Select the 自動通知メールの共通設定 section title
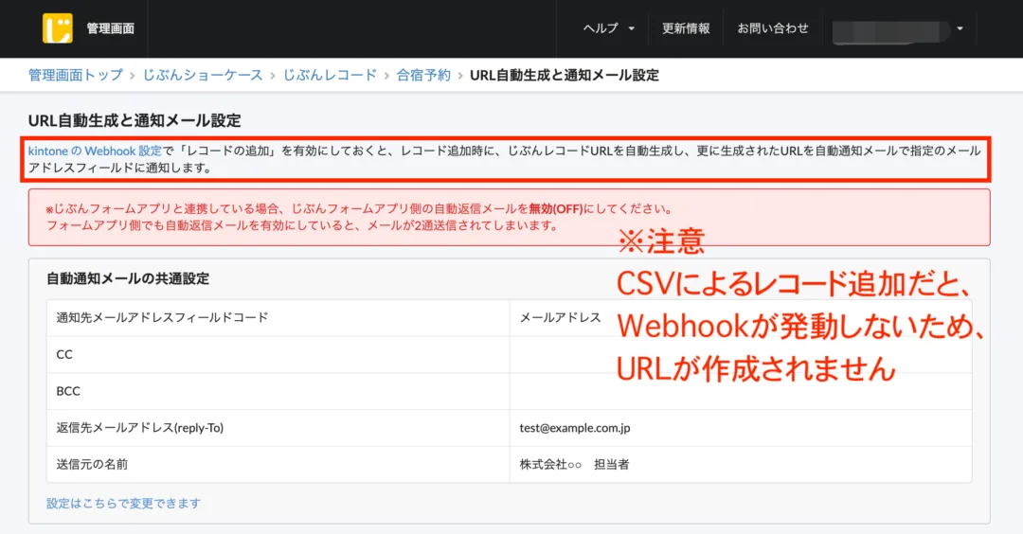The image size is (1023, 534). 128,278
